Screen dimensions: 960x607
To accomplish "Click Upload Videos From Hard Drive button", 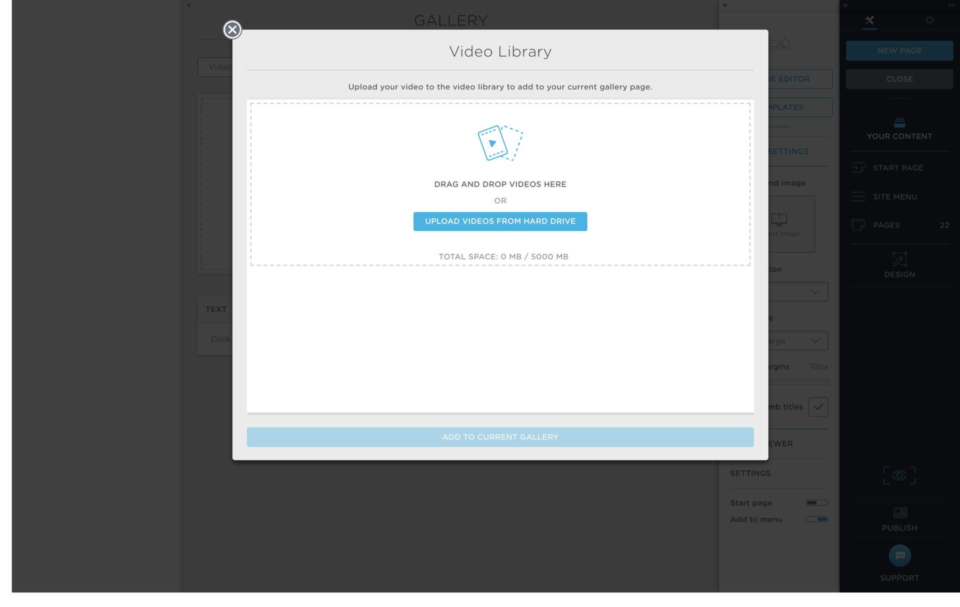I will click(x=500, y=221).
